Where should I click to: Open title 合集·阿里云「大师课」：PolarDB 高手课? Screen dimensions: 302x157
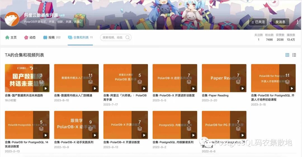[x=125, y=97]
